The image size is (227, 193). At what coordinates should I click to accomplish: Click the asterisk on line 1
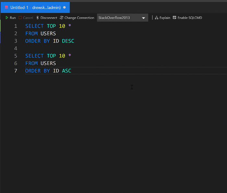[x=70, y=26]
